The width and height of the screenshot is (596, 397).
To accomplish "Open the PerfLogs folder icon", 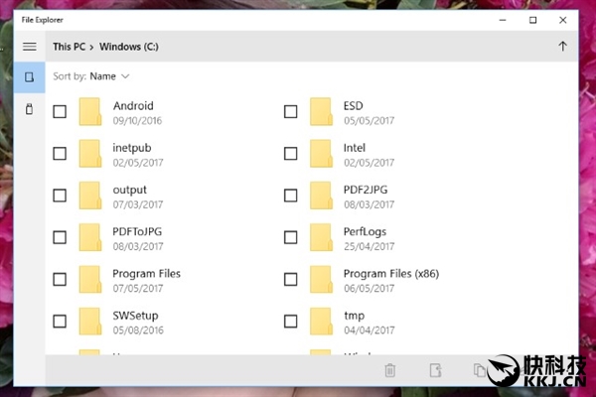I will click(321, 237).
